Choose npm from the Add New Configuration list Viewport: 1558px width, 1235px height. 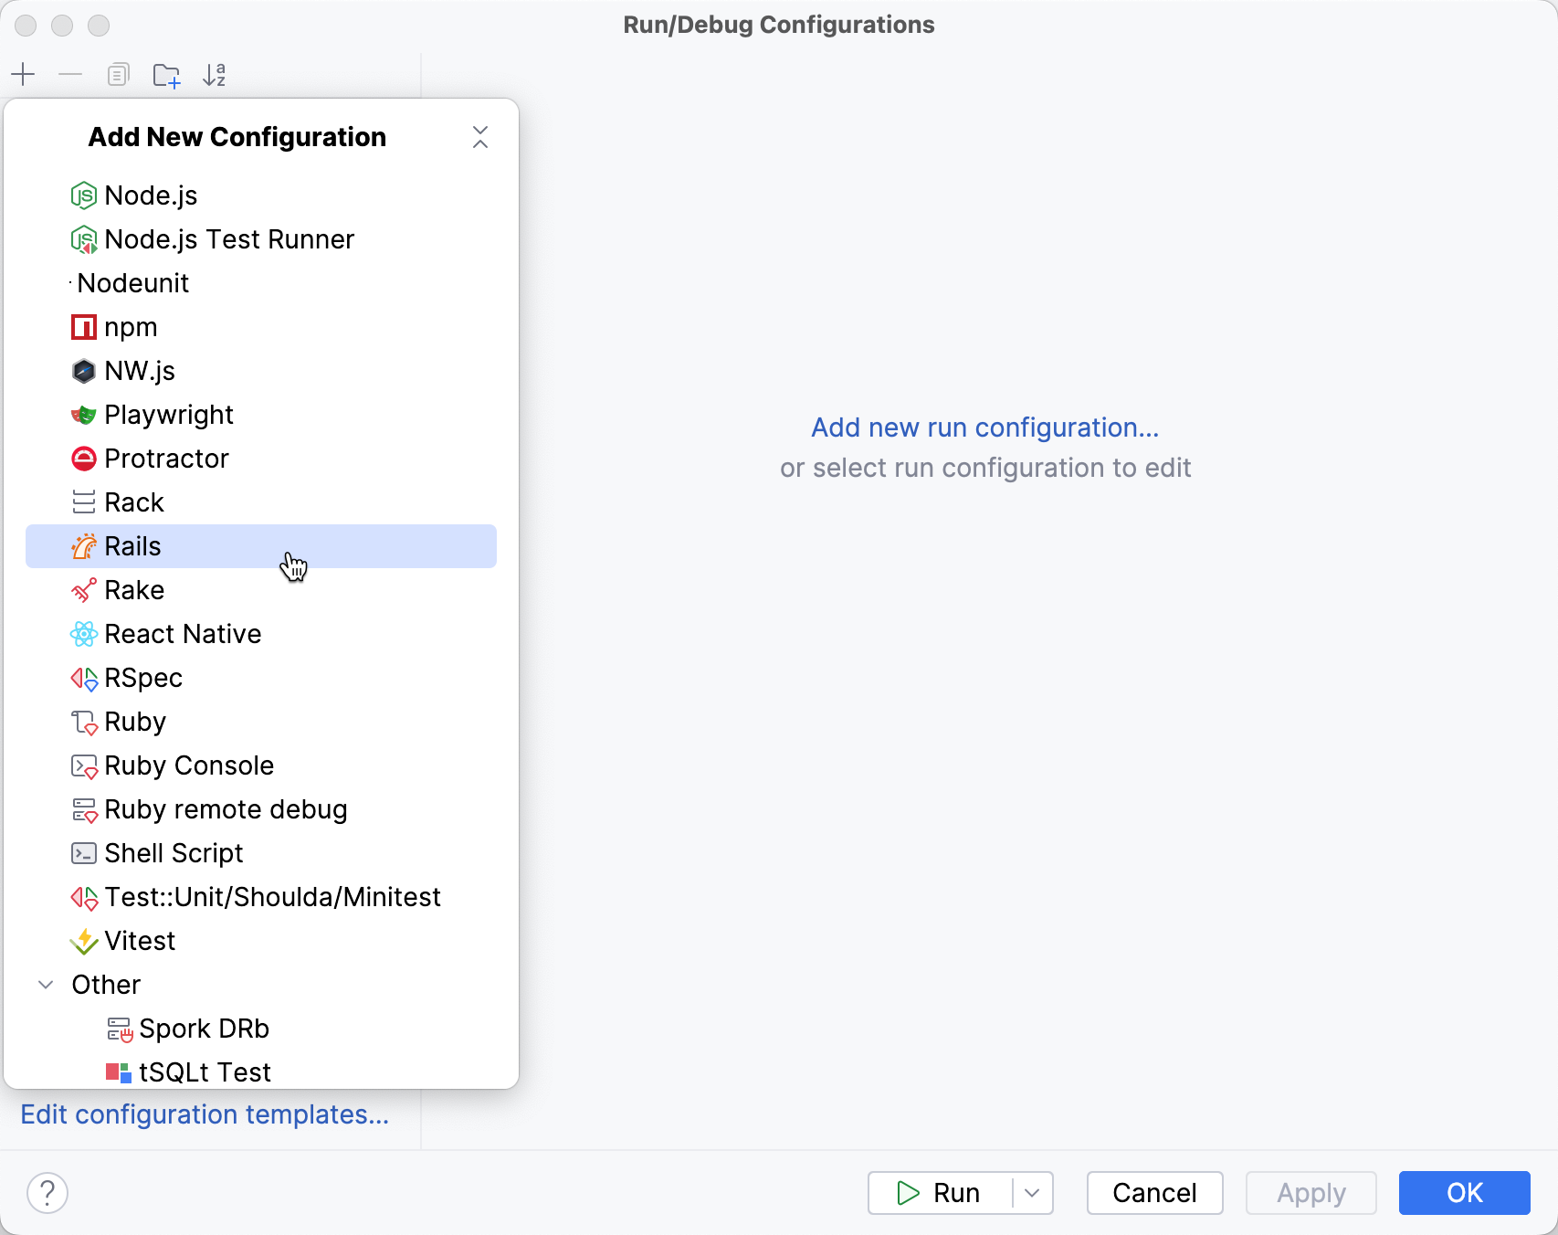131,326
